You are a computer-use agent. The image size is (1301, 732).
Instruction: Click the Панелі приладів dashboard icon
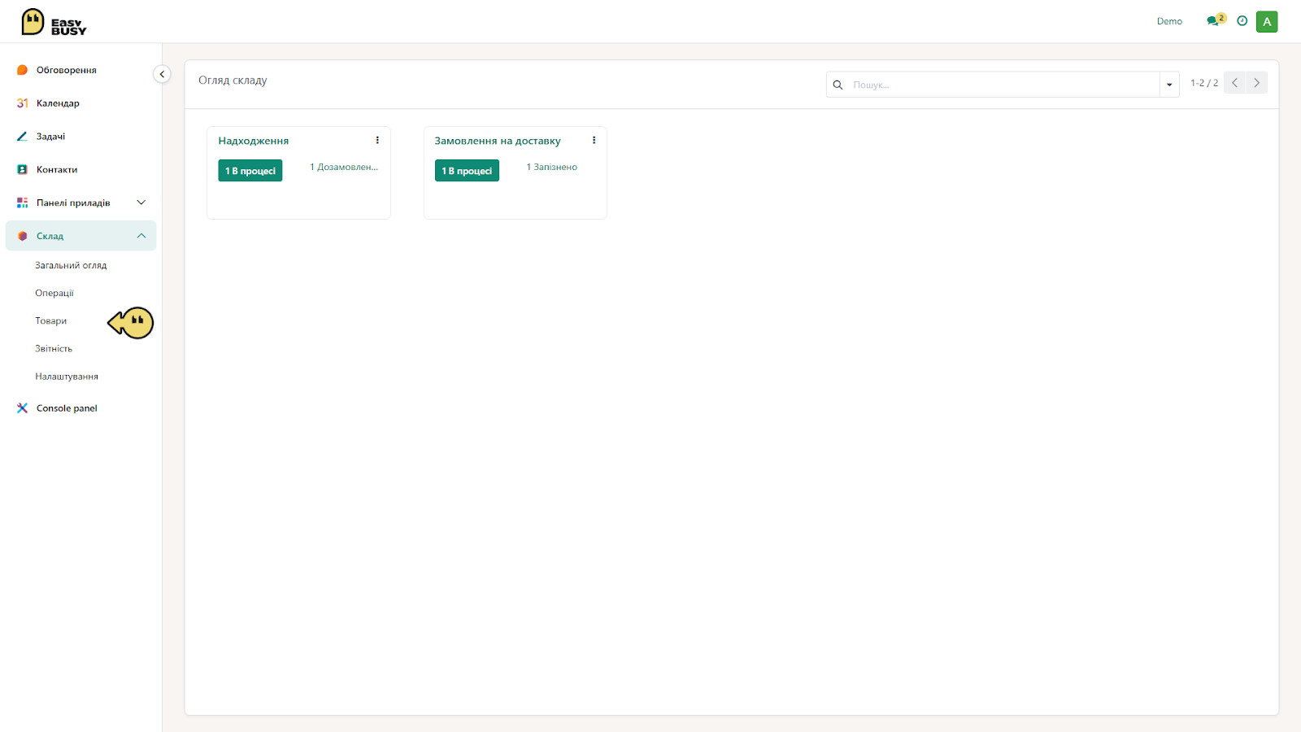tap(23, 203)
